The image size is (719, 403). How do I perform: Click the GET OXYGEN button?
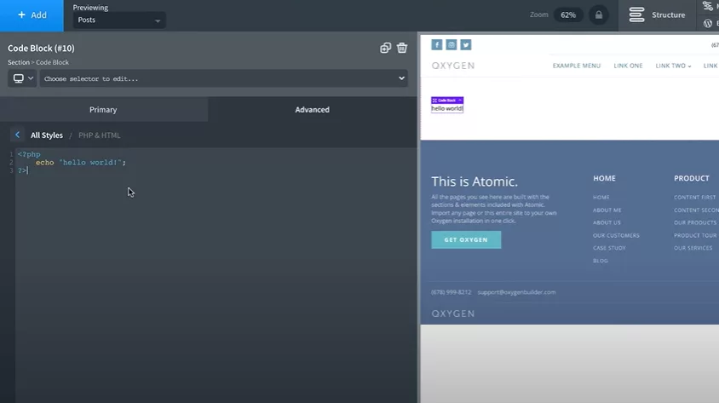coord(466,239)
